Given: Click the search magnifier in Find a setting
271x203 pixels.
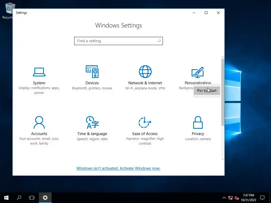Looking at the screenshot, I should point(159,41).
